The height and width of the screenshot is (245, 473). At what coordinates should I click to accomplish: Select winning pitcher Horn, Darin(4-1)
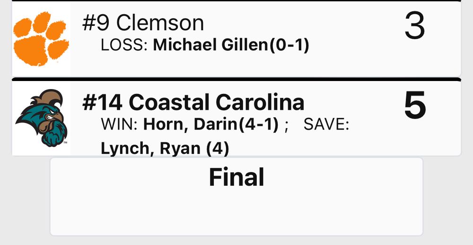pos(211,124)
